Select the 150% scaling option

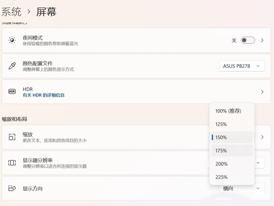coord(232,137)
